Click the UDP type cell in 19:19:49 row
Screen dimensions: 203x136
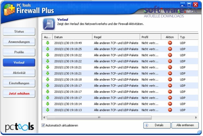tap(183, 43)
